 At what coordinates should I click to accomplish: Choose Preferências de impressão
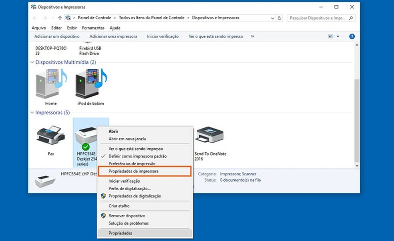point(145,163)
